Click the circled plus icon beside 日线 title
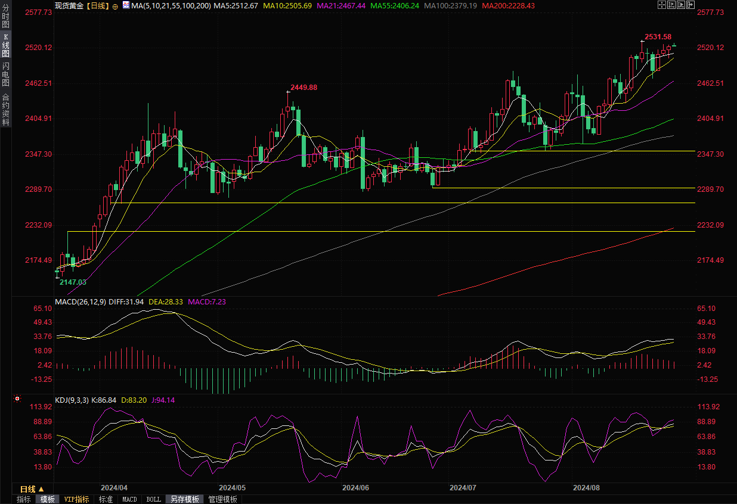The width and height of the screenshot is (737, 504). [115, 5]
